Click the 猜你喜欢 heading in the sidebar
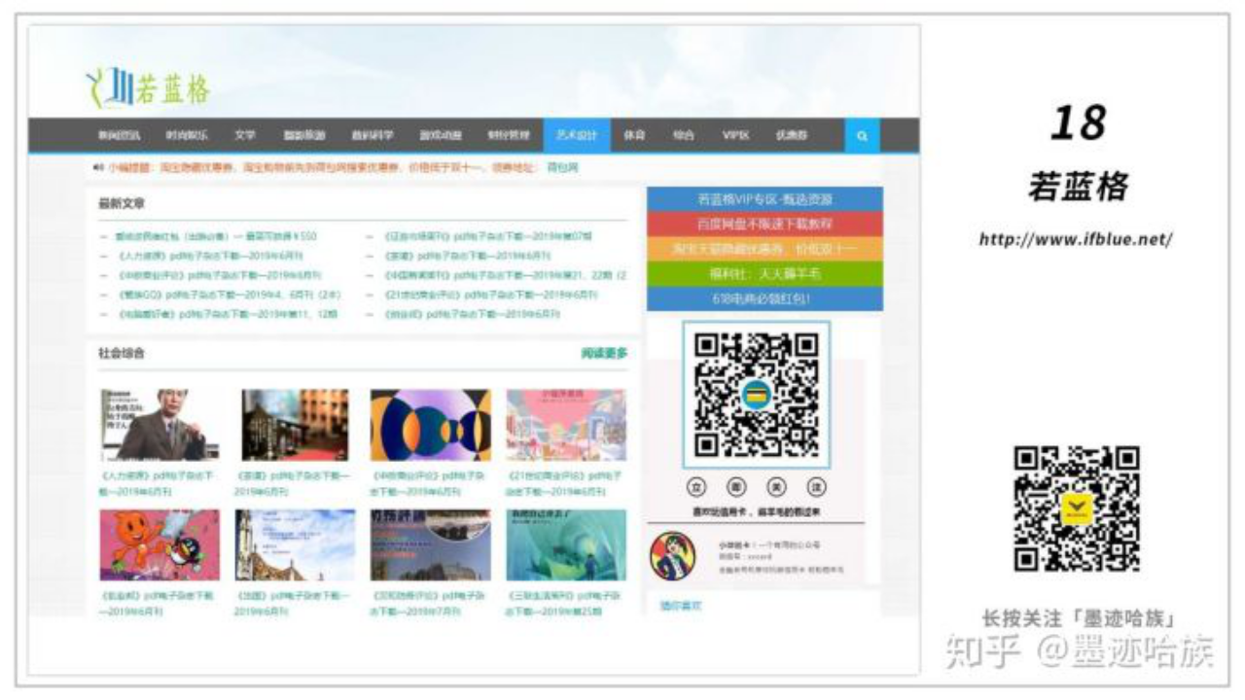1245x700 pixels. [x=681, y=606]
